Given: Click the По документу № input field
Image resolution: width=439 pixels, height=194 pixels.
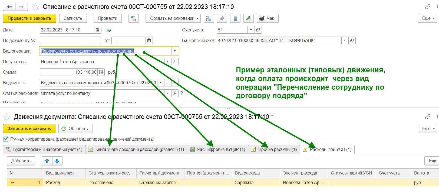Looking at the screenshot, I should [70, 40].
